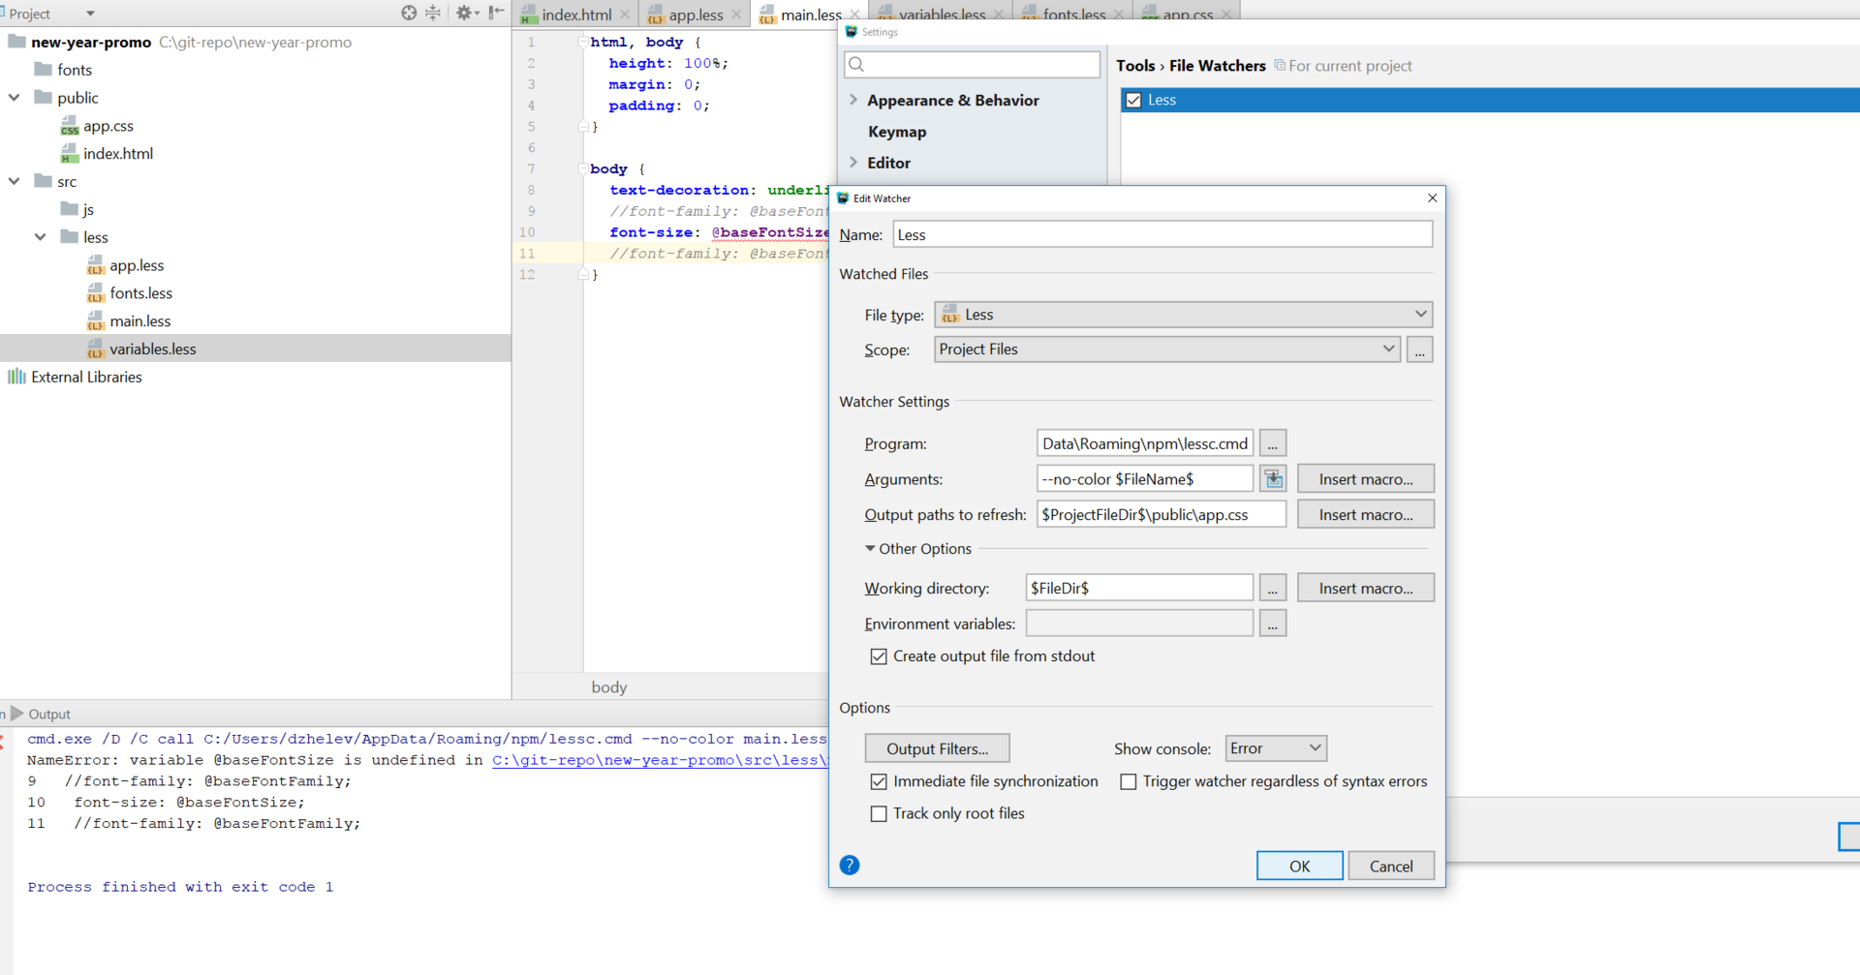The width and height of the screenshot is (1860, 975).
Task: Click OK in Edit Watcher dialog
Action: click(x=1299, y=866)
